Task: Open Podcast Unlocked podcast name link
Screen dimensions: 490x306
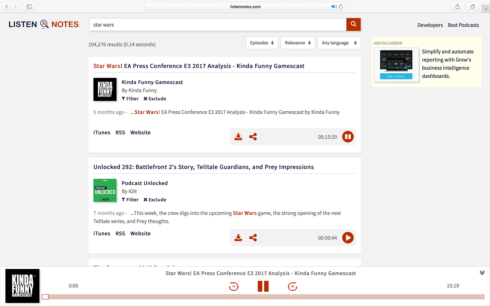Action: point(145,183)
